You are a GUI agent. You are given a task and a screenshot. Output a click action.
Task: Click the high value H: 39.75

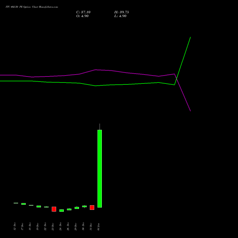121,12
